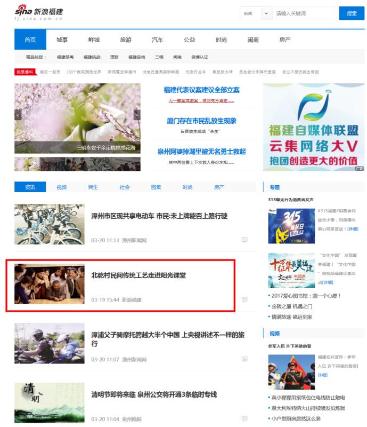Open the 三明 featured column link
This screenshot has height=427, width=367.
[159, 57]
